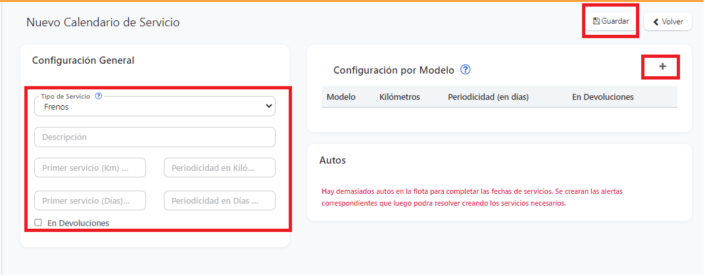This screenshot has height=276, width=705.
Task: Click help icon beside Configuración por Modelo
Action: tap(466, 70)
